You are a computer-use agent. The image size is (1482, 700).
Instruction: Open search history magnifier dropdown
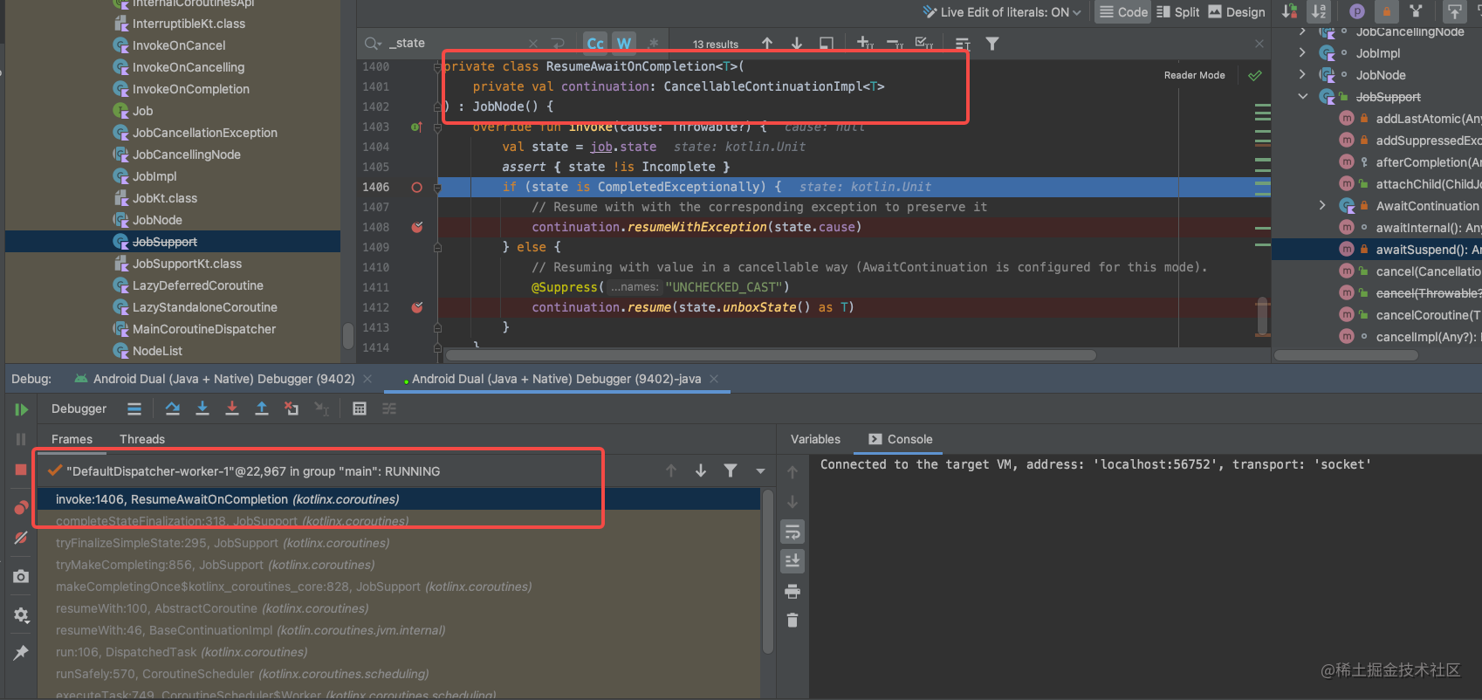(374, 43)
